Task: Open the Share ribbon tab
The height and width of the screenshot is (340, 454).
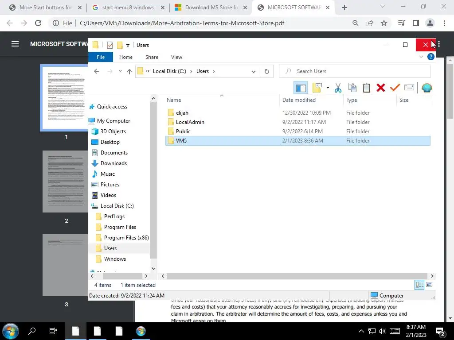Action: click(x=152, y=57)
